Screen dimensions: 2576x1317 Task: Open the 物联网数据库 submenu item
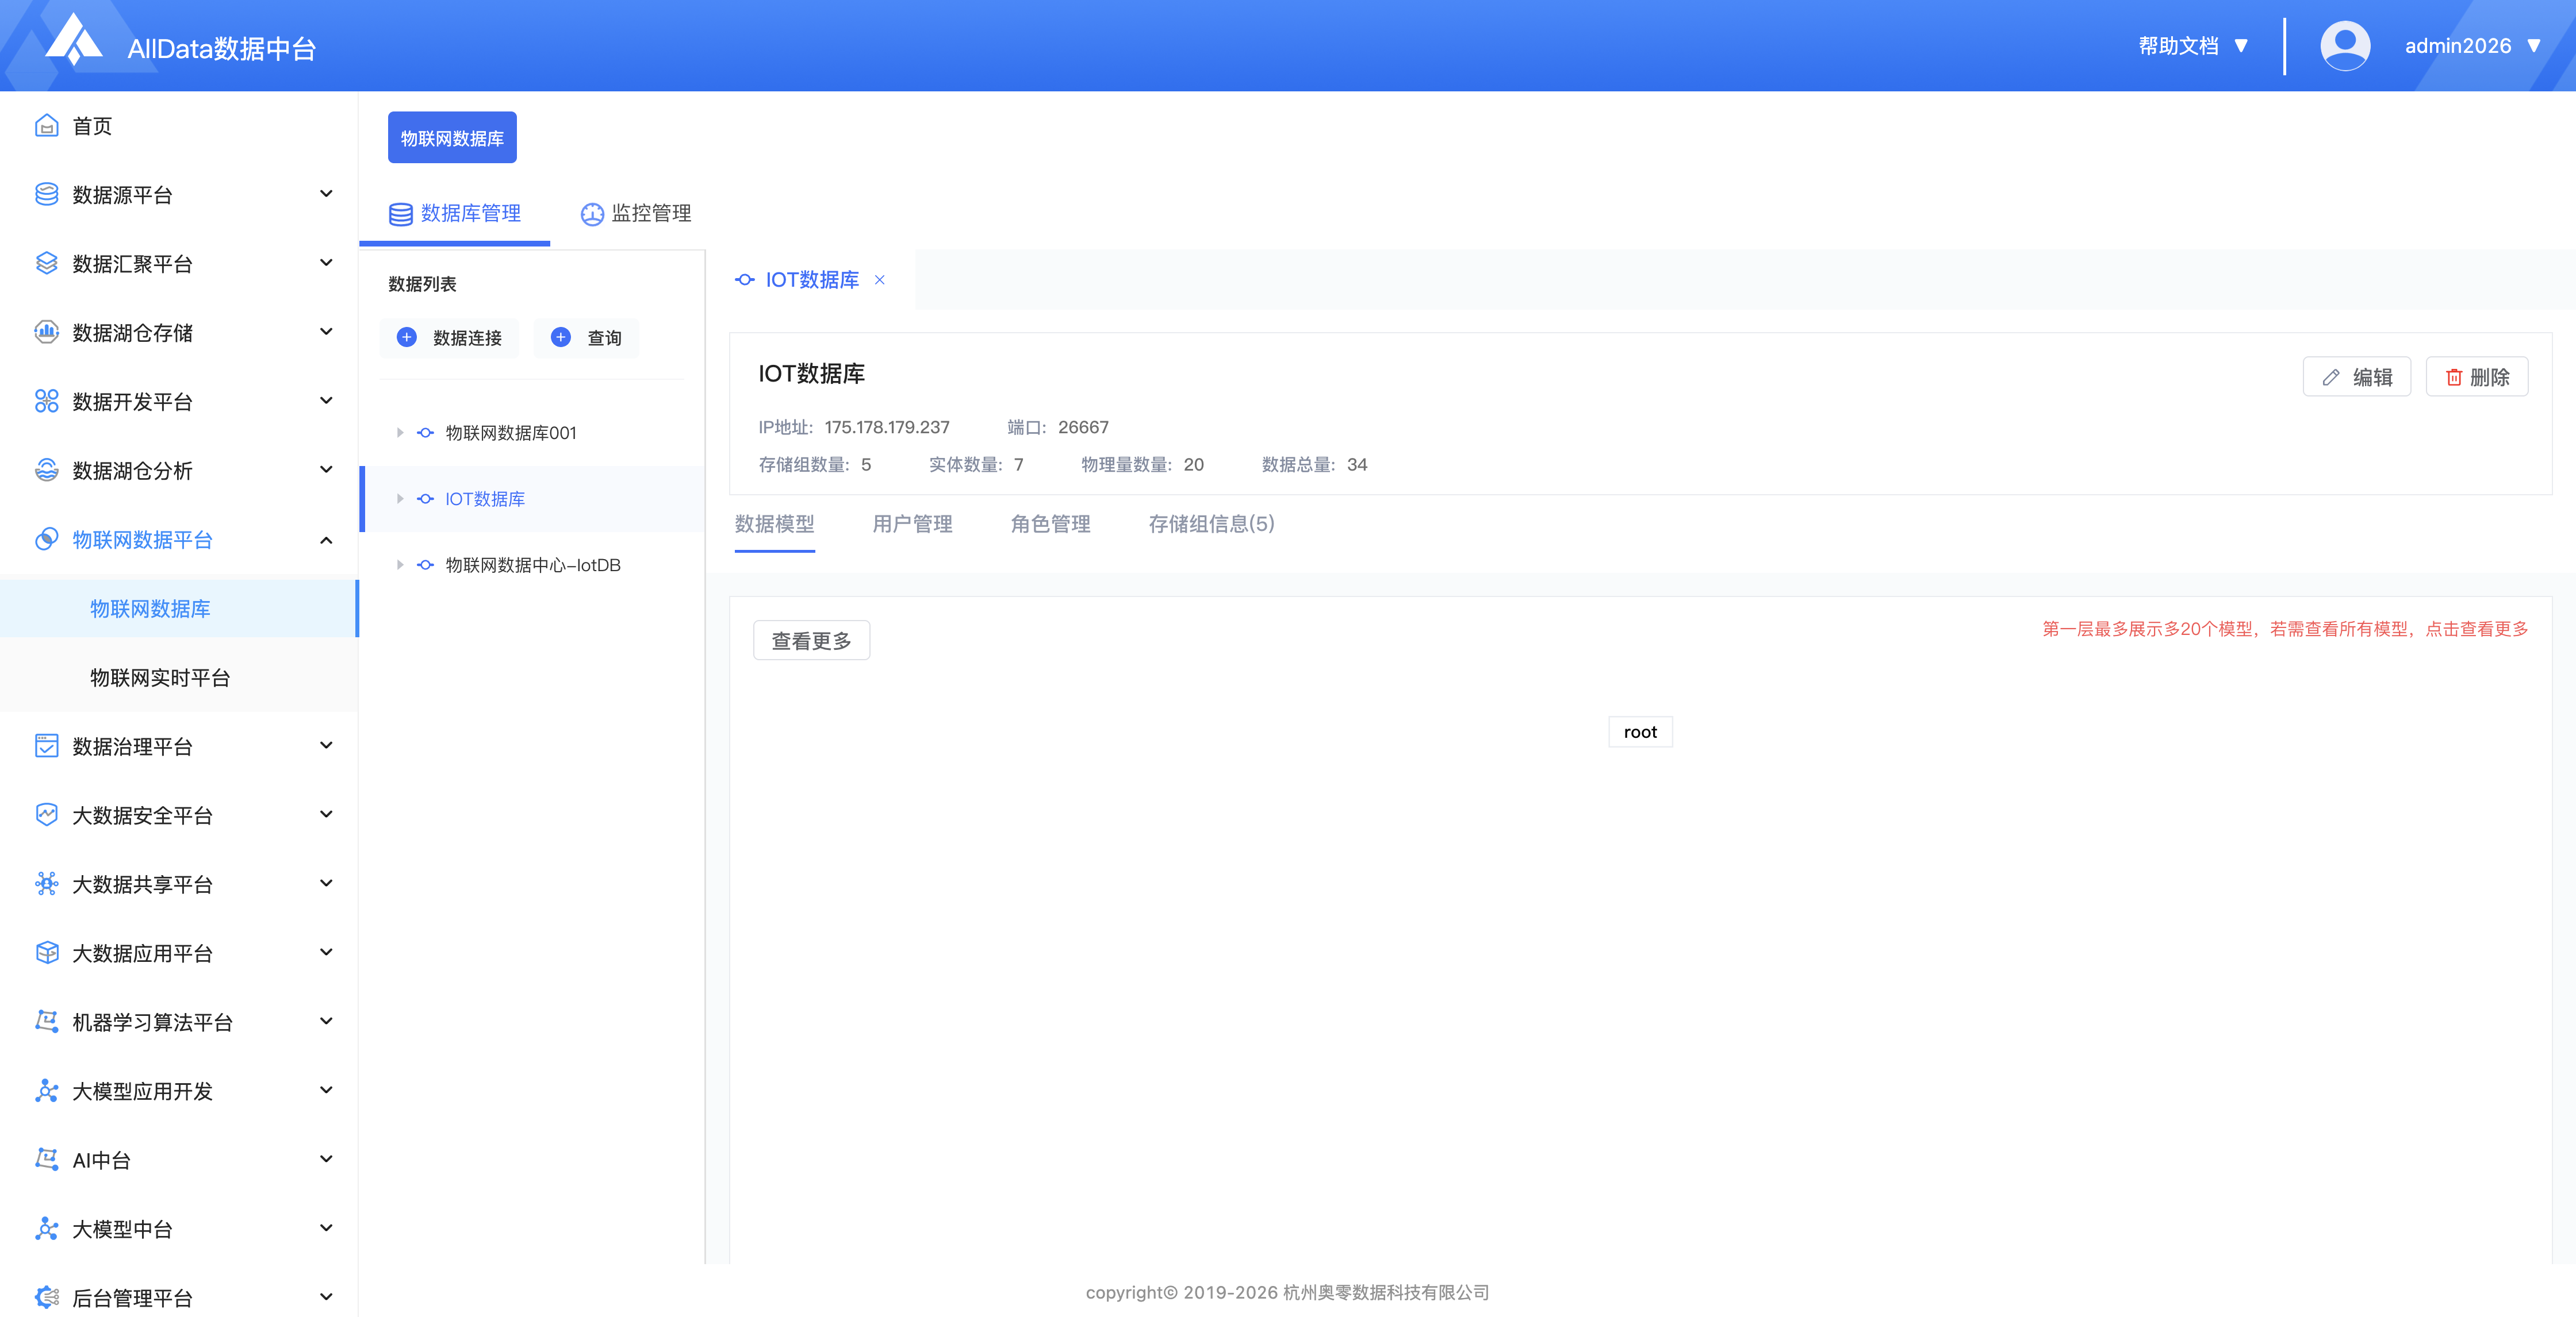tap(178, 609)
